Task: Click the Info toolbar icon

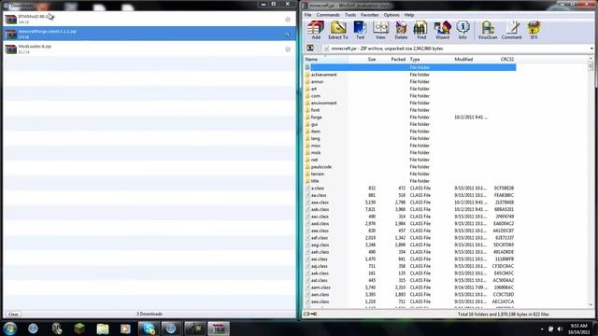Action: pyautogui.click(x=463, y=30)
